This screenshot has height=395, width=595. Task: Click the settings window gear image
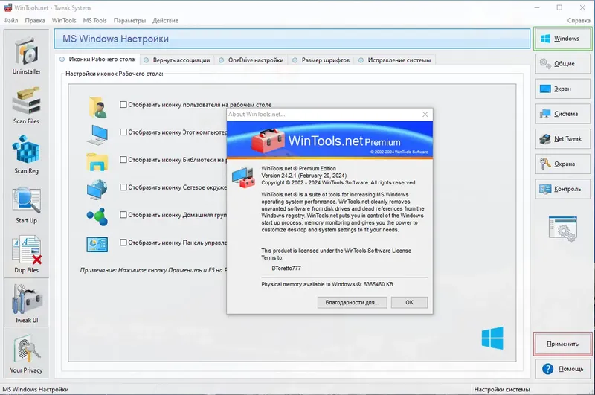pyautogui.click(x=563, y=228)
